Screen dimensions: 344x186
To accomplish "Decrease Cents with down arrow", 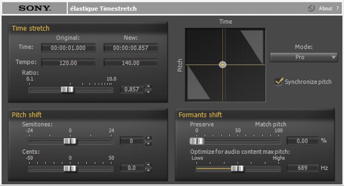I will pyautogui.click(x=149, y=170).
